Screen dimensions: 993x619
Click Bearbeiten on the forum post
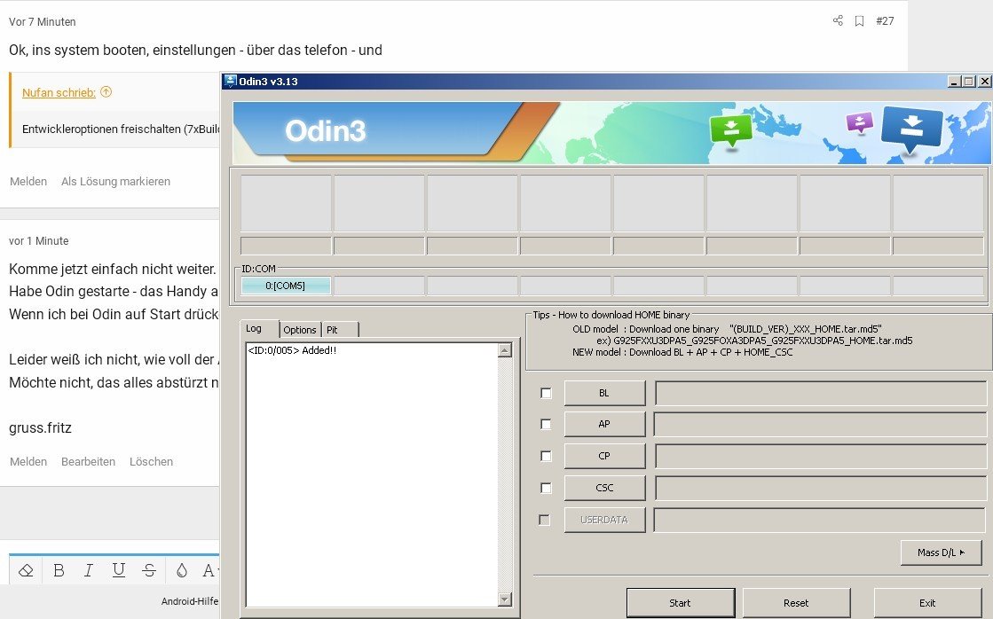(x=88, y=461)
